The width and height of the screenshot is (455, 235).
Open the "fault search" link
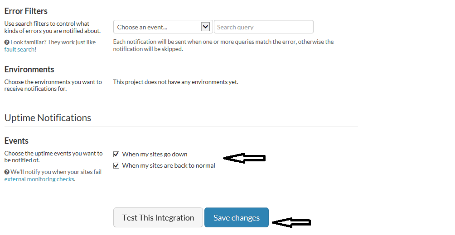coord(19,49)
